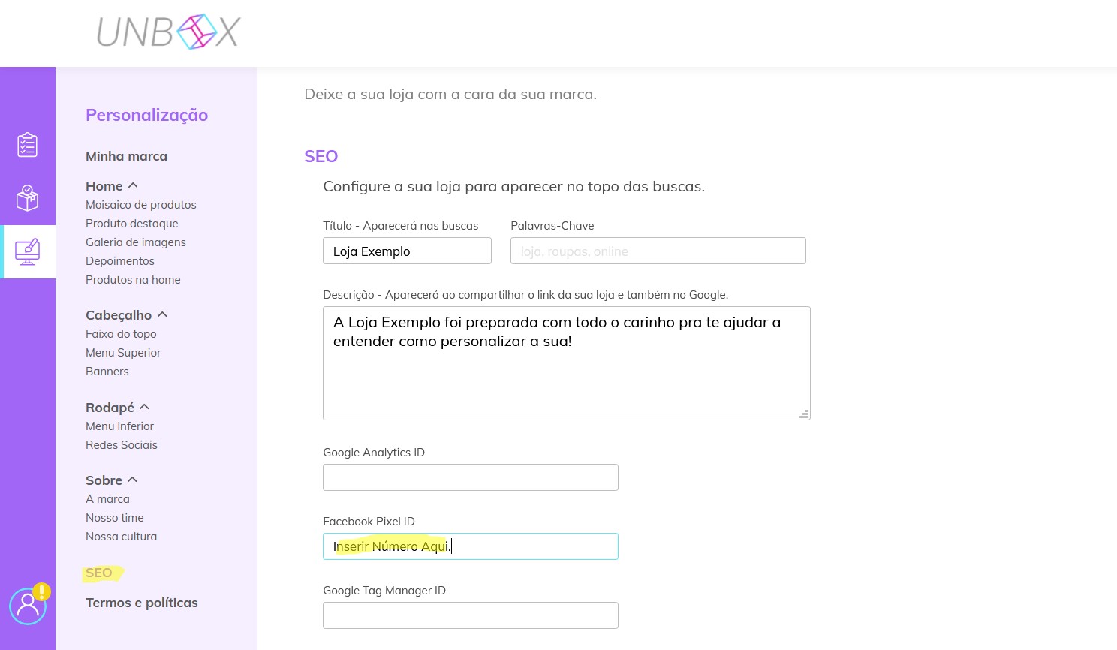Screen dimensions: 1117x650
Task: Click the UNBOX logo
Action: click(168, 32)
